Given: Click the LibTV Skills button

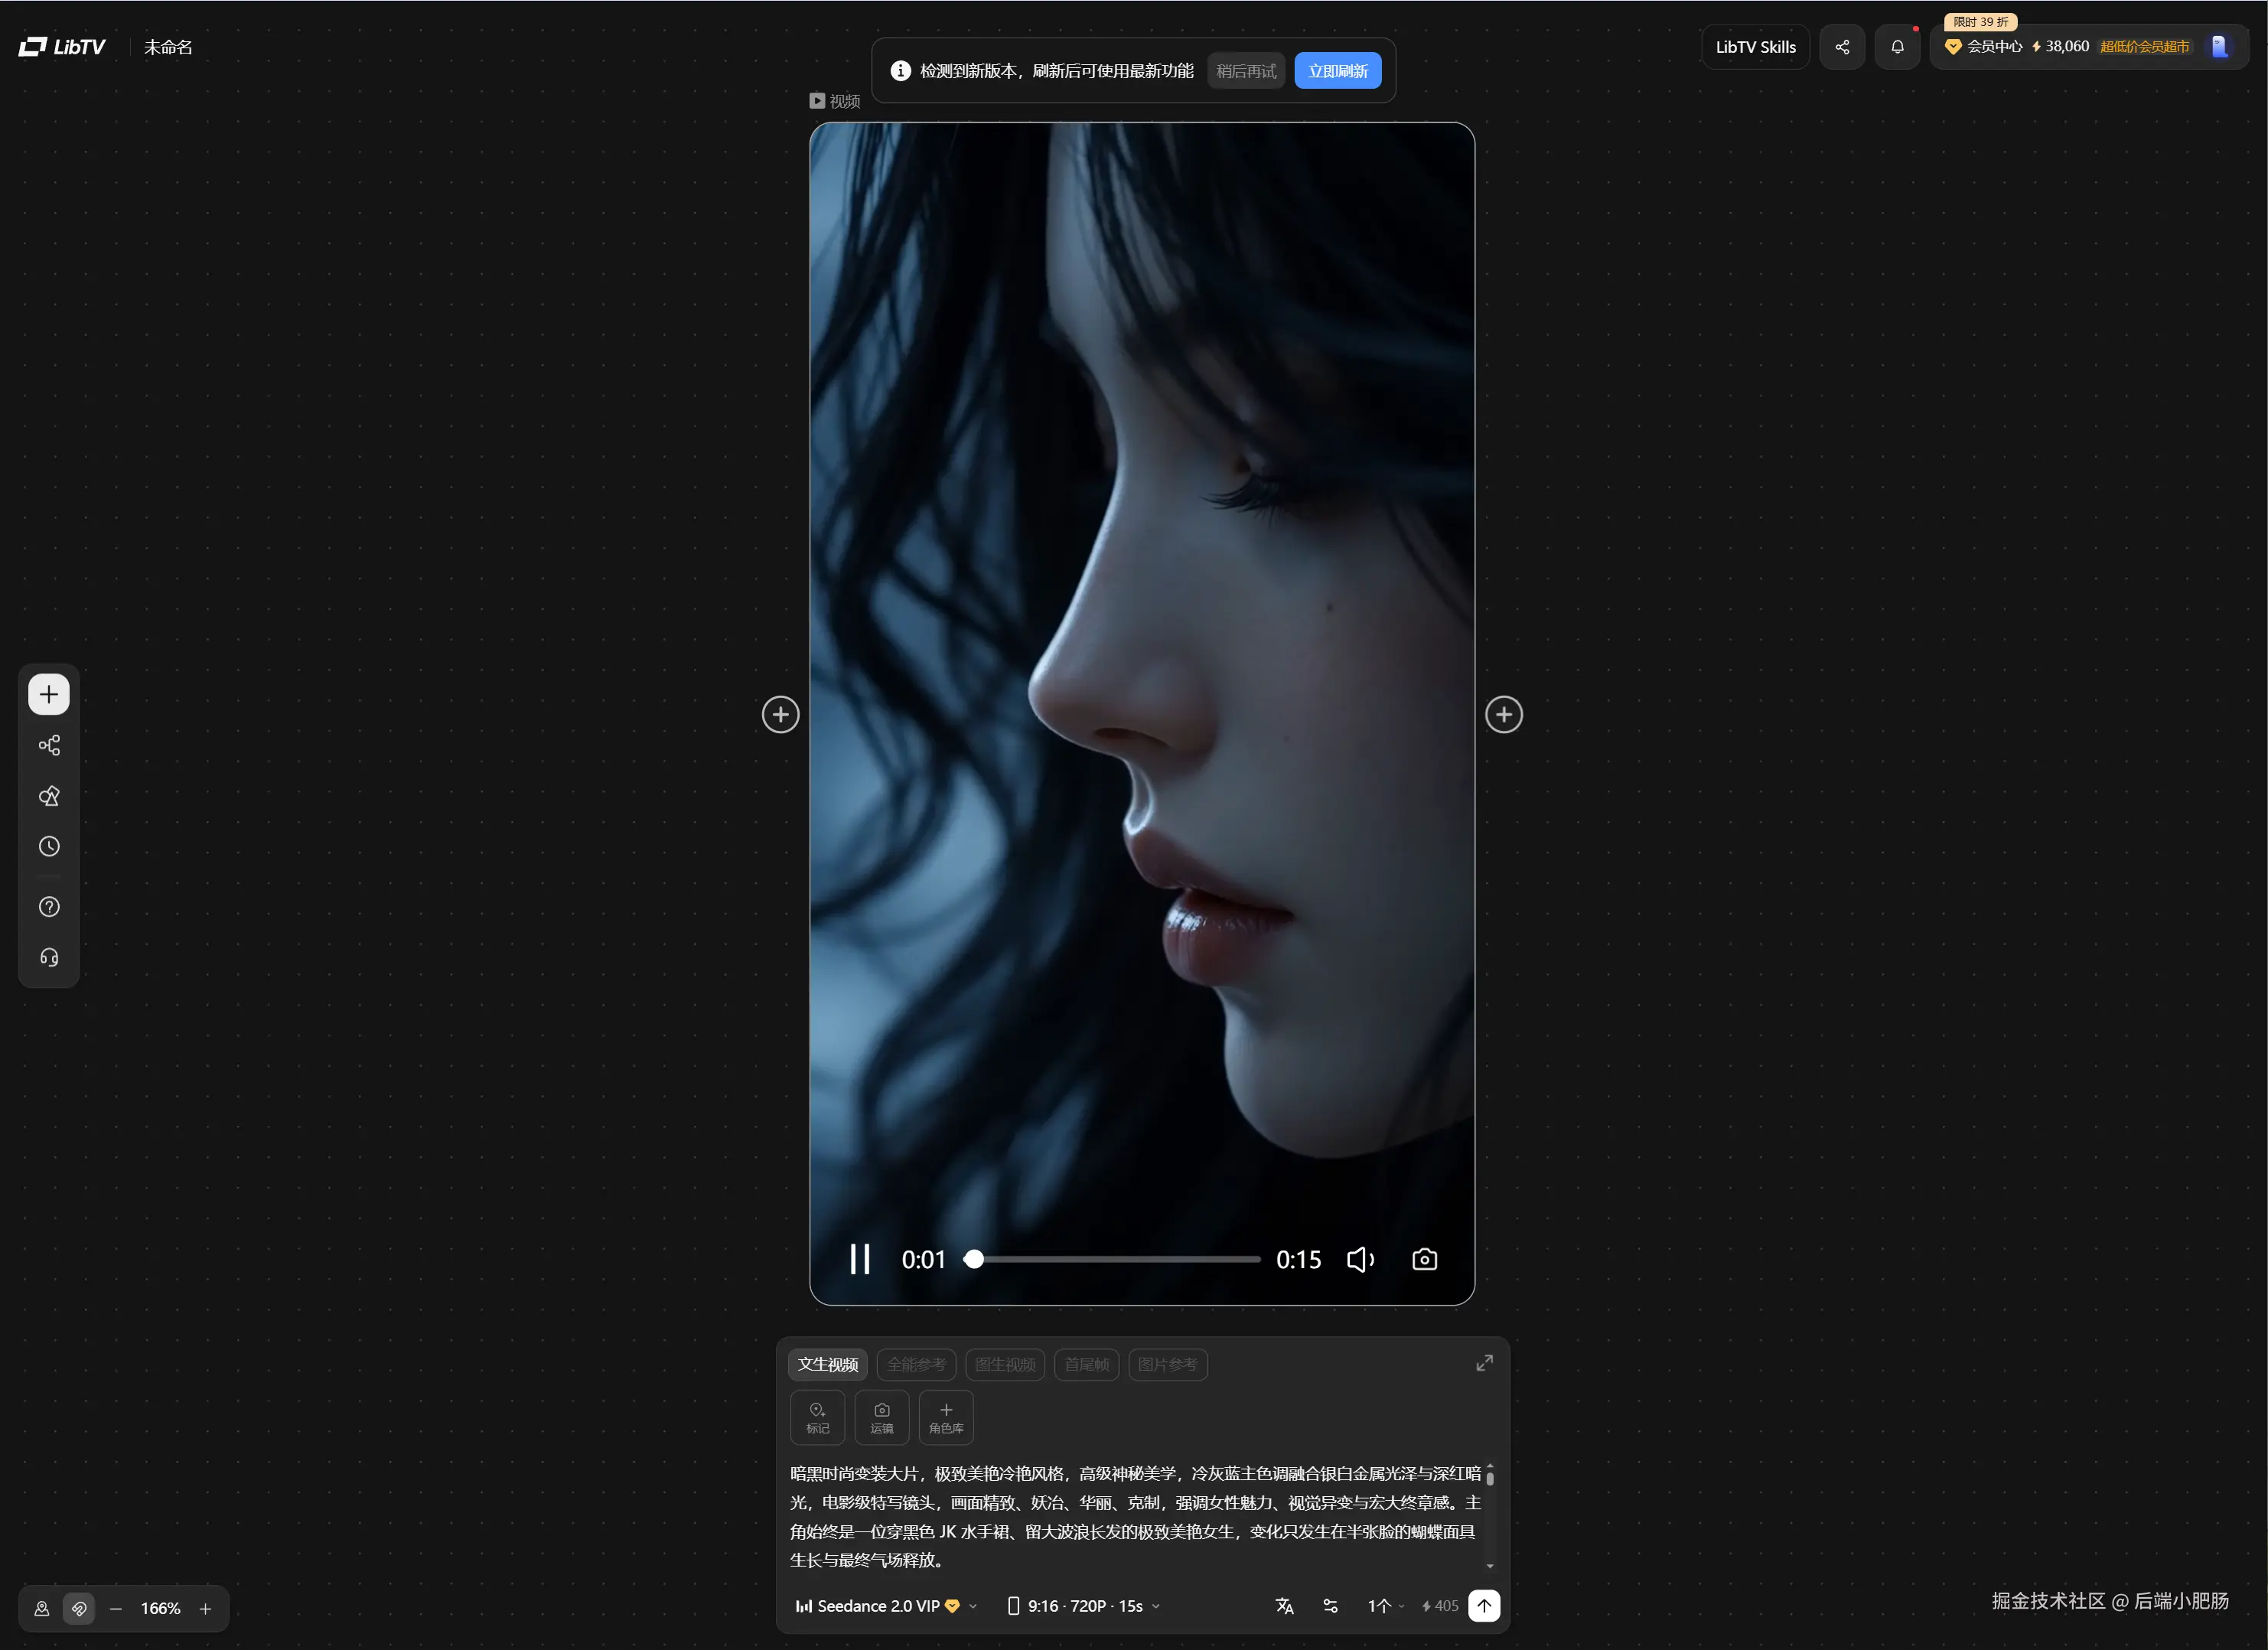Looking at the screenshot, I should coord(1755,46).
